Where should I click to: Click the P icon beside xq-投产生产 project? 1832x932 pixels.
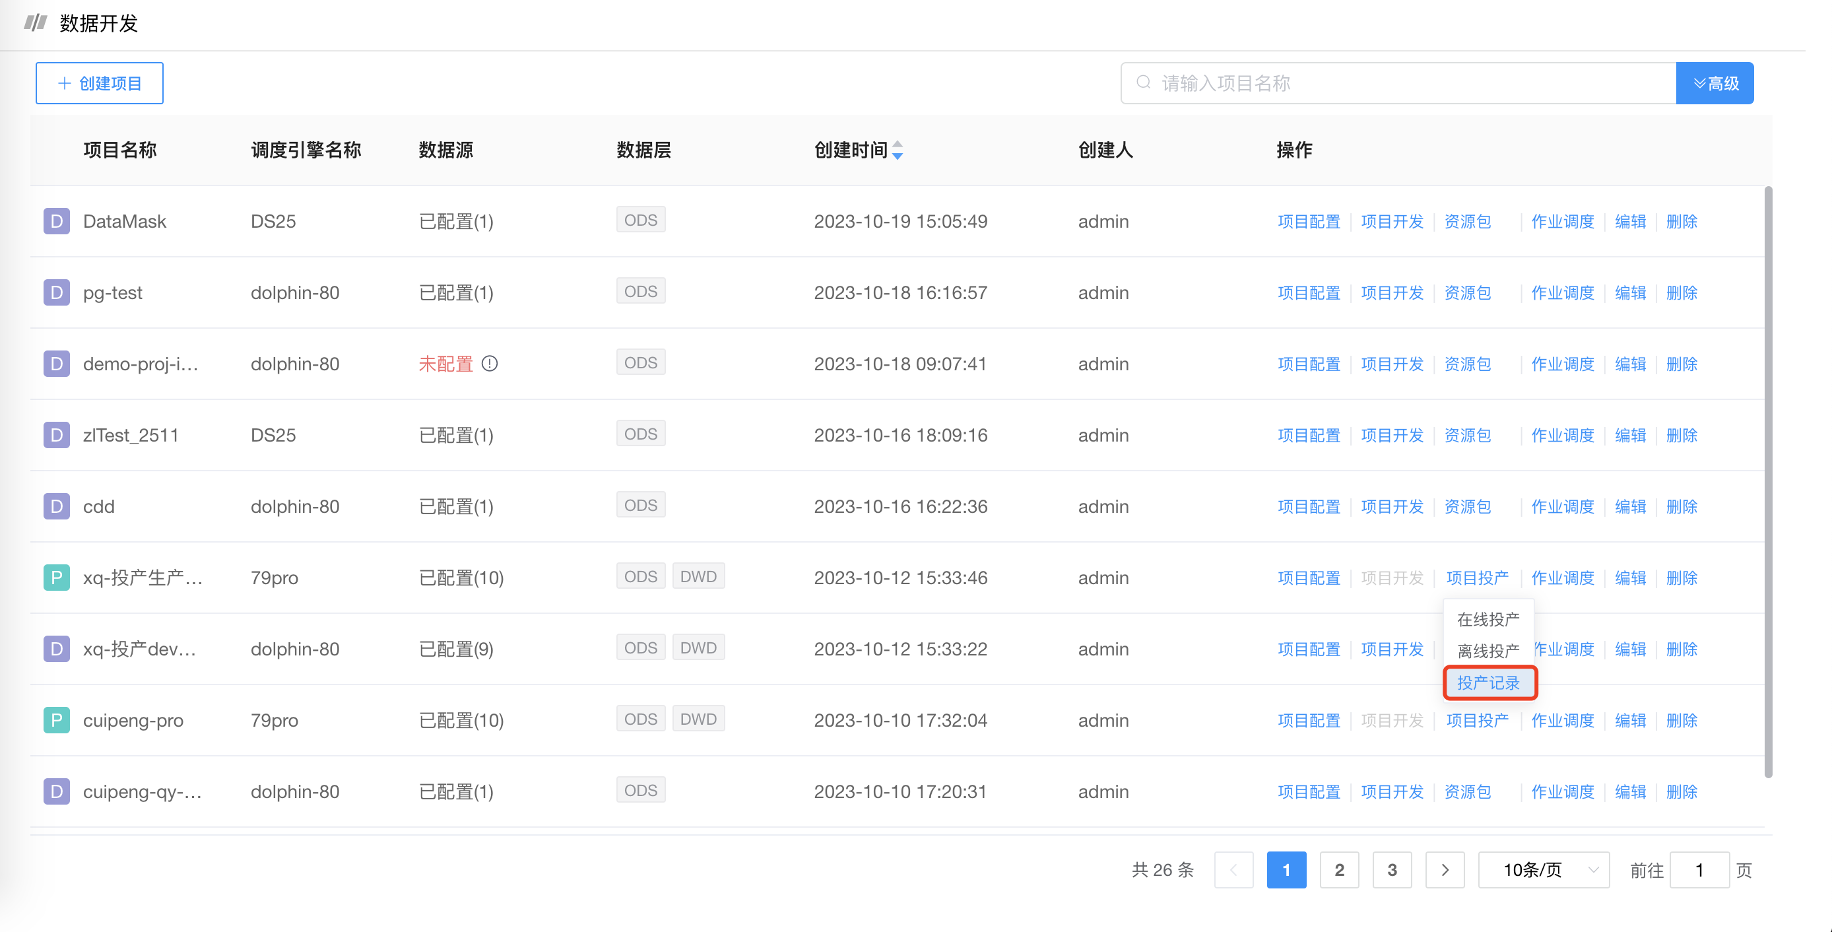point(56,577)
